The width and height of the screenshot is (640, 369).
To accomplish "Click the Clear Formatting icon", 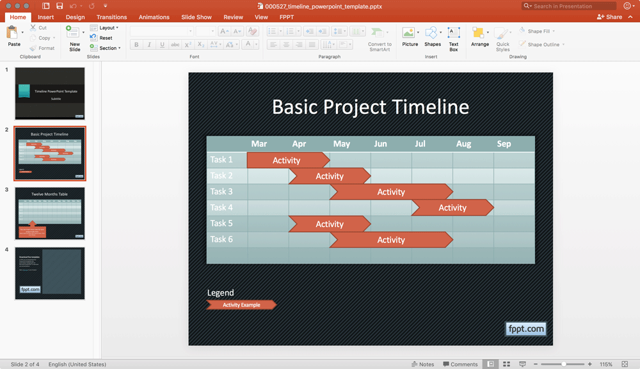I will [x=252, y=31].
